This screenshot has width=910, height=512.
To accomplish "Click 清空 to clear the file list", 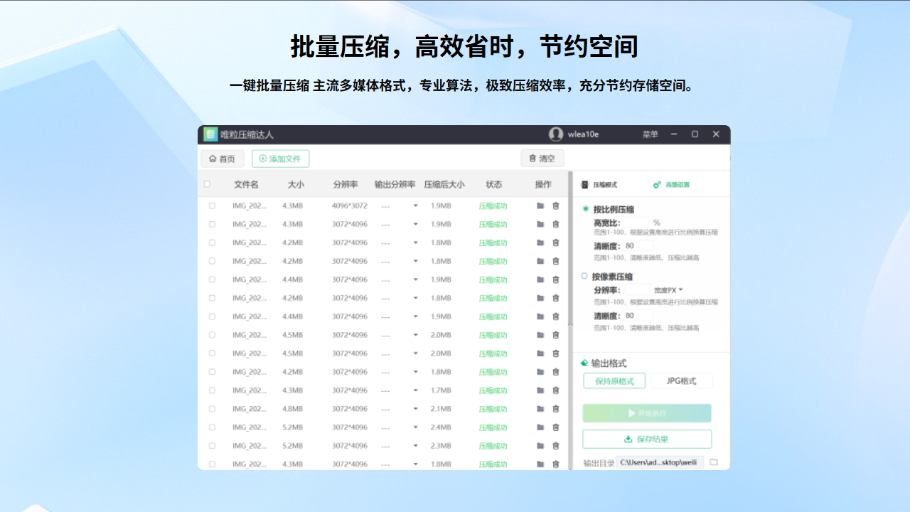I will [x=543, y=158].
